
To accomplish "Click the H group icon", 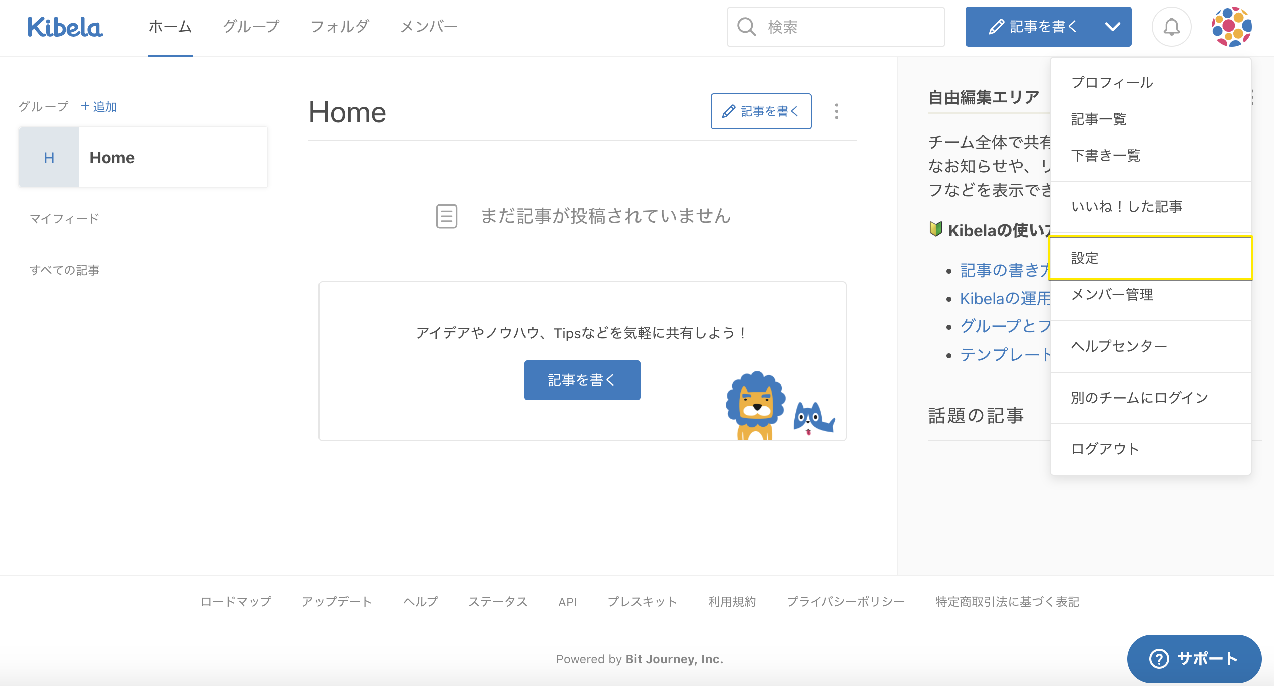I will (49, 158).
